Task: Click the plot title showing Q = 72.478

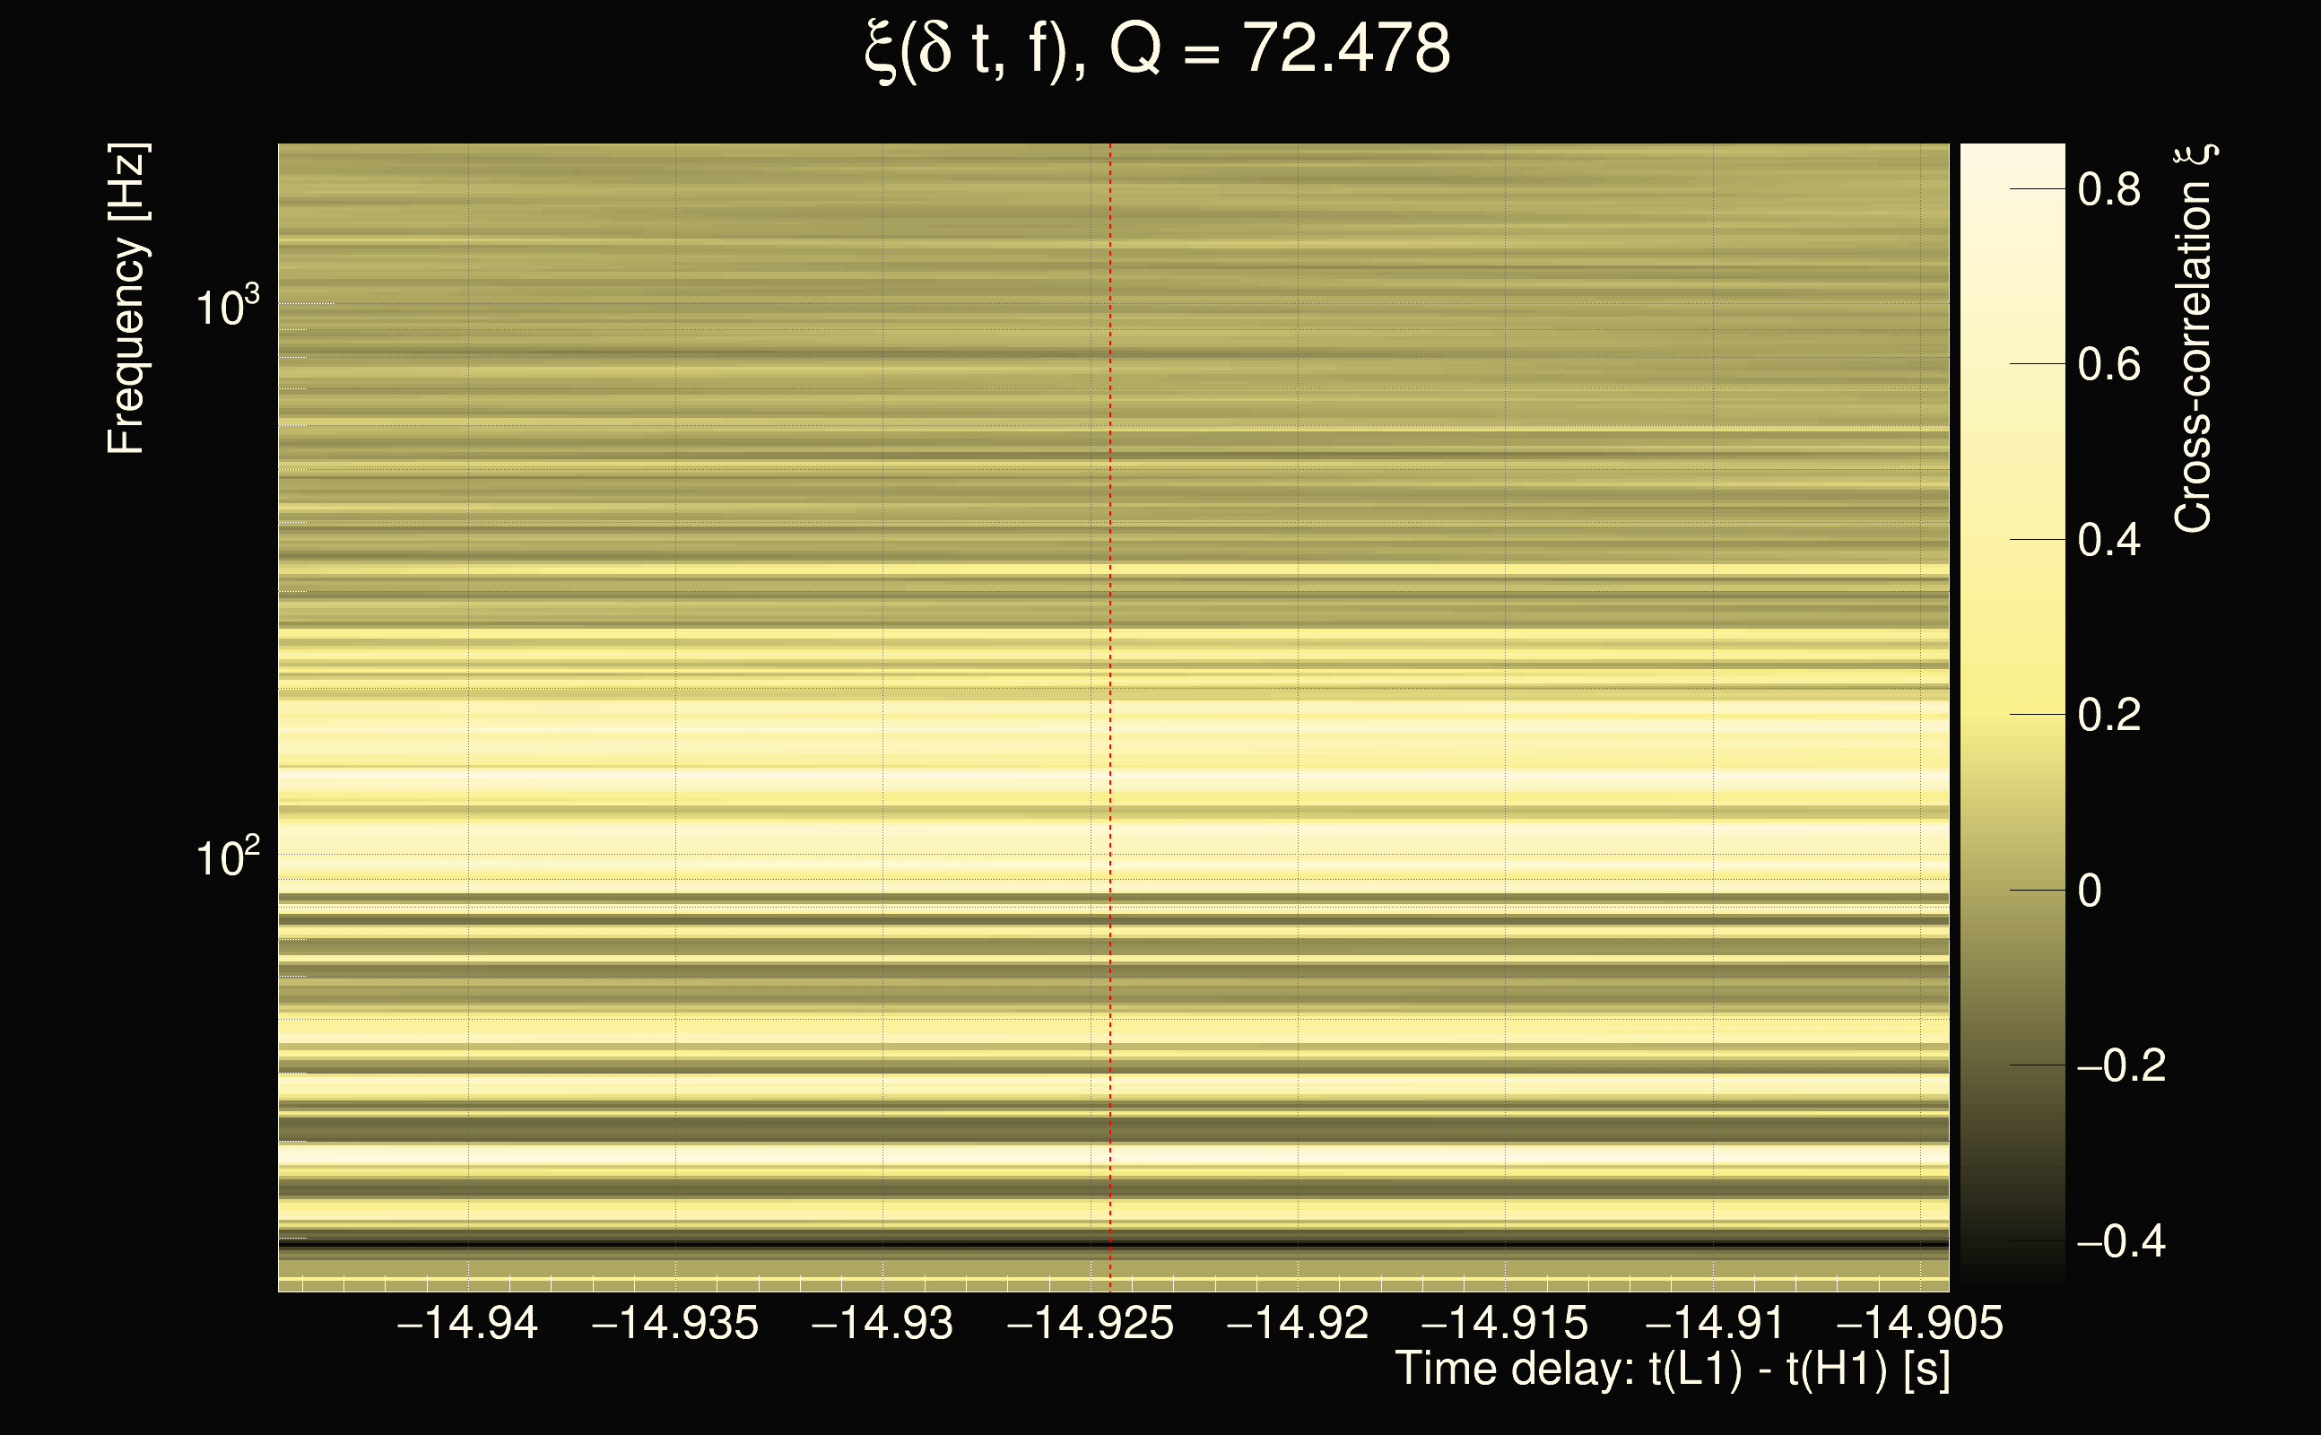Action: click(1158, 49)
